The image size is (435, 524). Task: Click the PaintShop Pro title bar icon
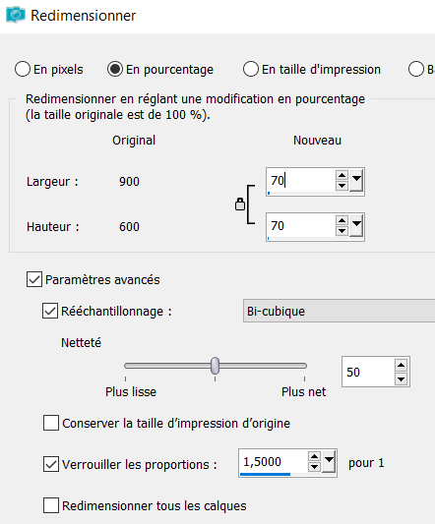[16, 15]
